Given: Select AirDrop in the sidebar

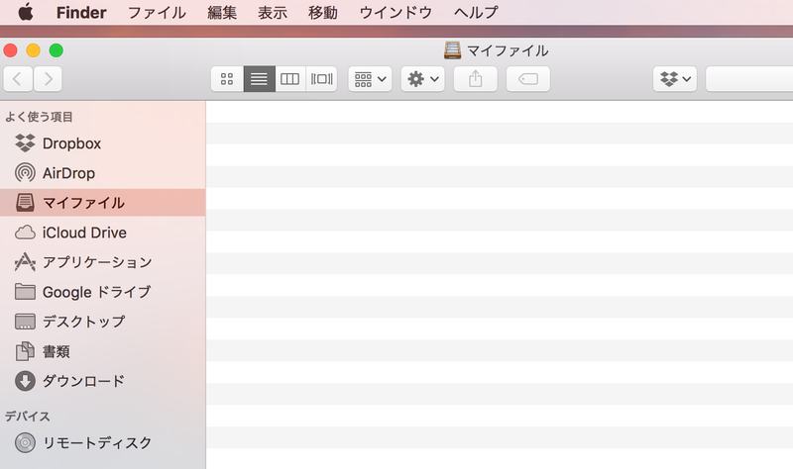Looking at the screenshot, I should (103, 173).
